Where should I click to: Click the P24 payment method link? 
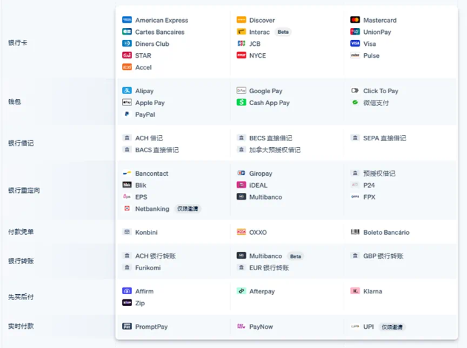tap(369, 185)
